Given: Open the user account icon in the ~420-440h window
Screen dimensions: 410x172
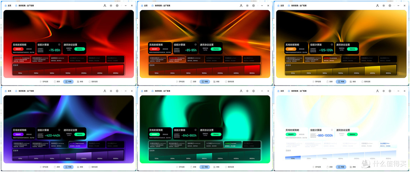Looking at the screenshot, I should pos(105,91).
